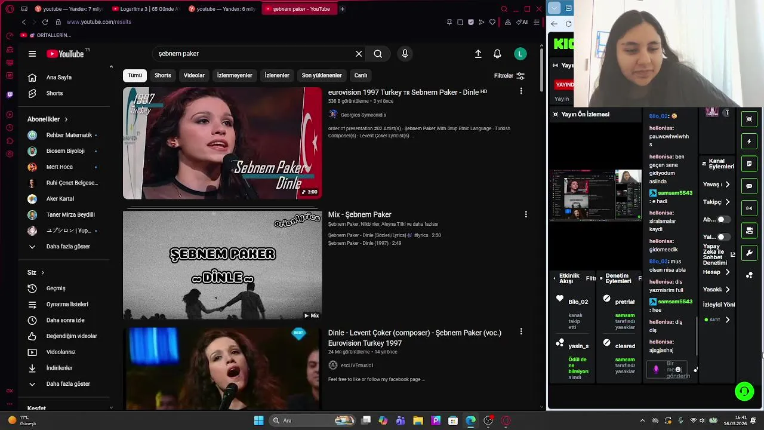
Task: Open the emoji picker in Kick chat input
Action: (x=678, y=370)
